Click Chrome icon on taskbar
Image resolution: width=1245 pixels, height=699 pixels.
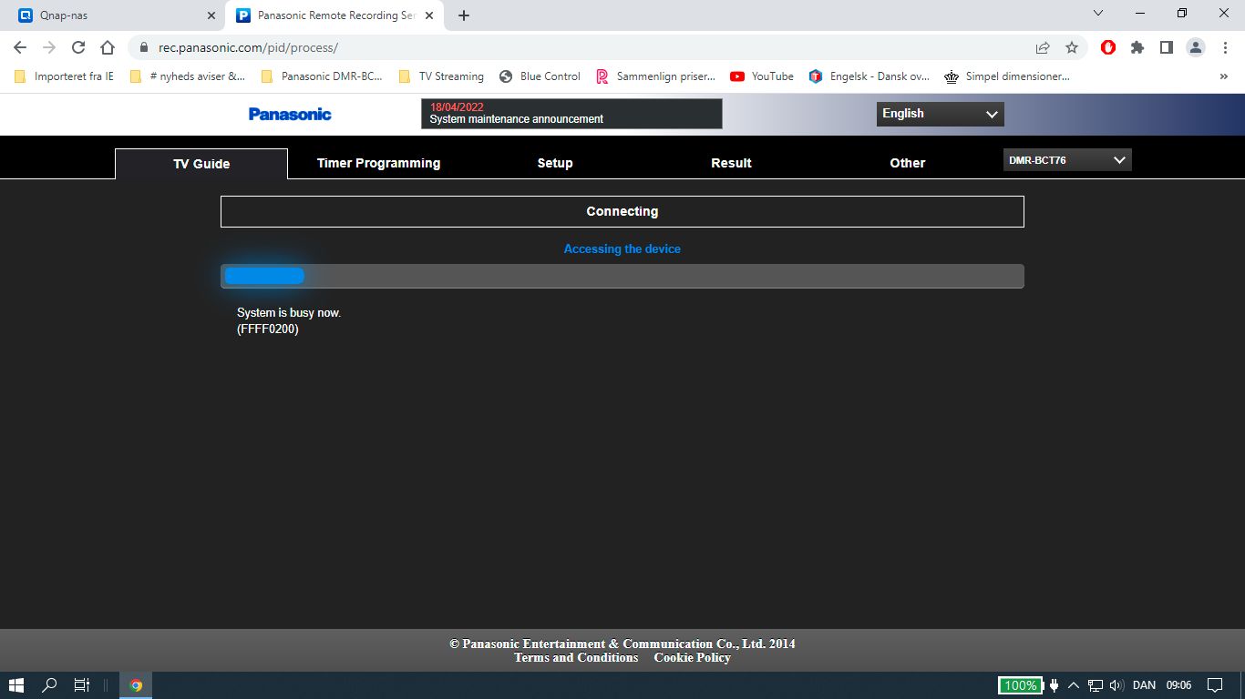click(136, 685)
